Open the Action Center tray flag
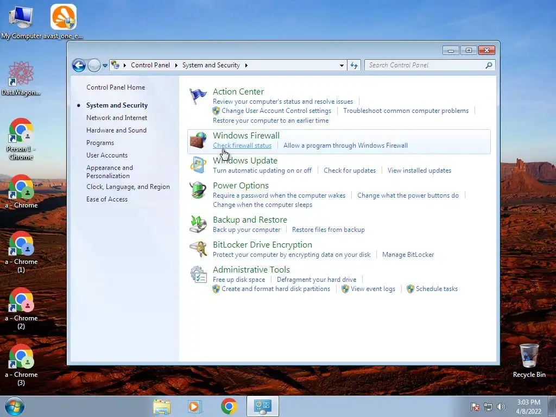 coord(475,407)
